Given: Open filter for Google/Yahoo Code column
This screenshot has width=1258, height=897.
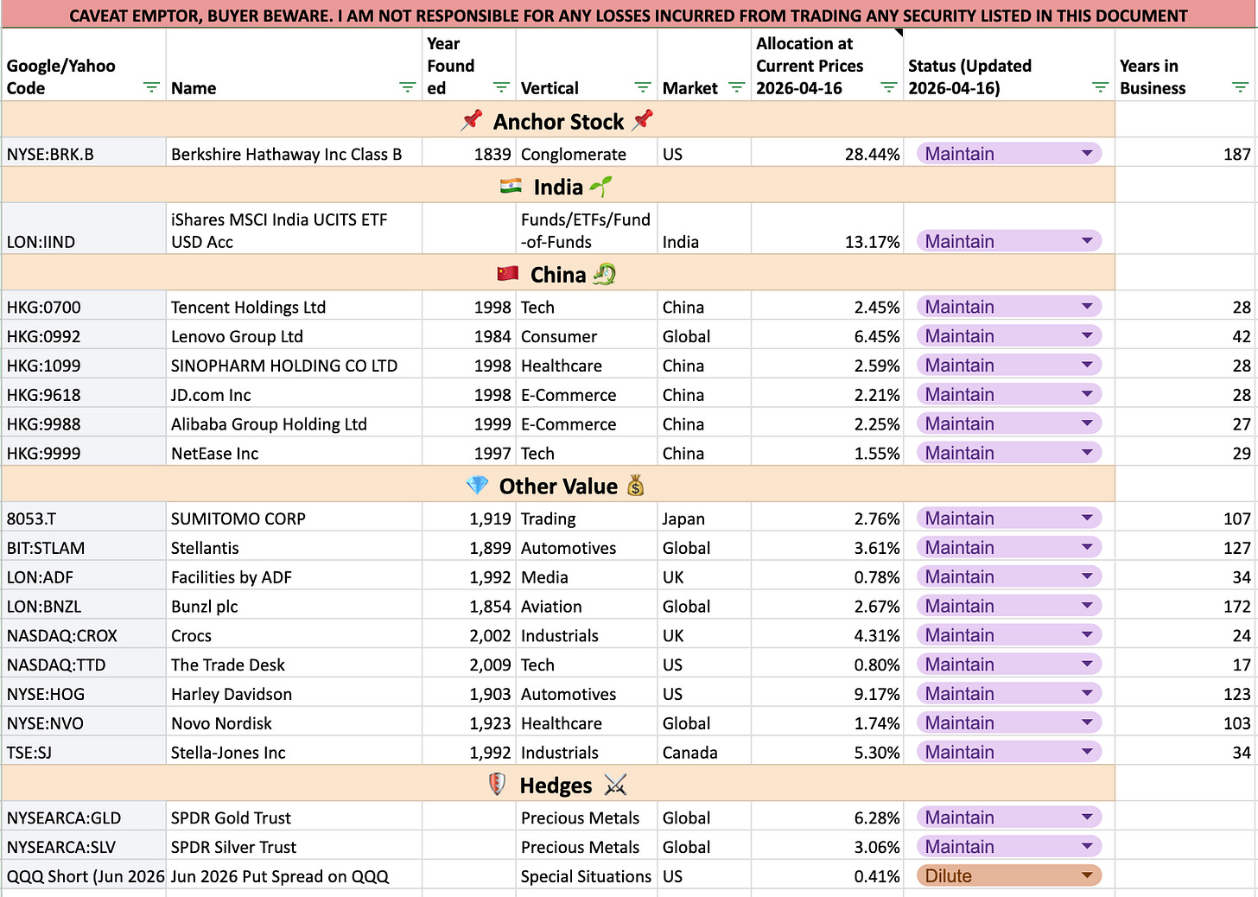Looking at the screenshot, I should [x=151, y=87].
